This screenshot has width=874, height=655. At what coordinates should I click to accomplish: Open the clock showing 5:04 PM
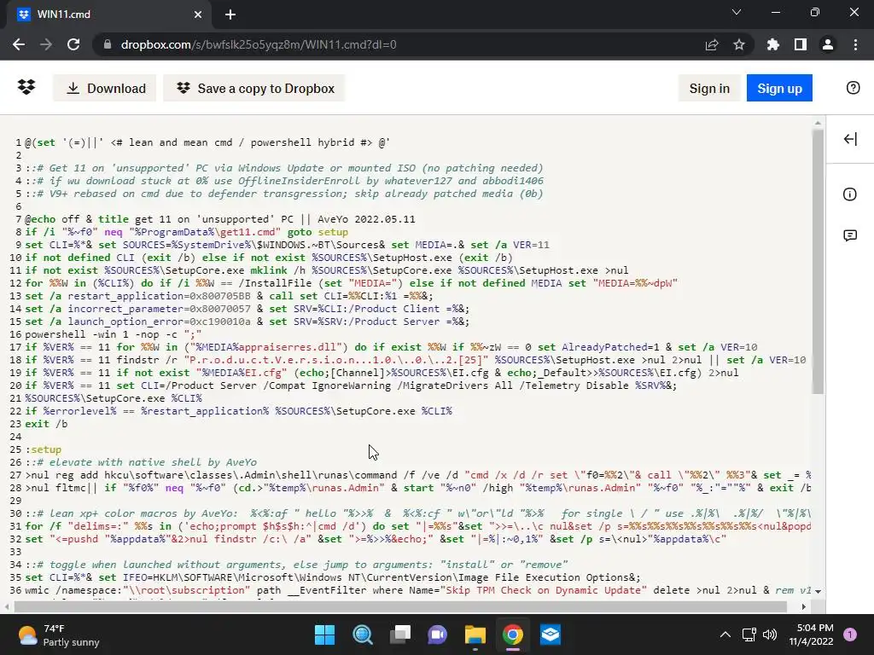tap(811, 635)
